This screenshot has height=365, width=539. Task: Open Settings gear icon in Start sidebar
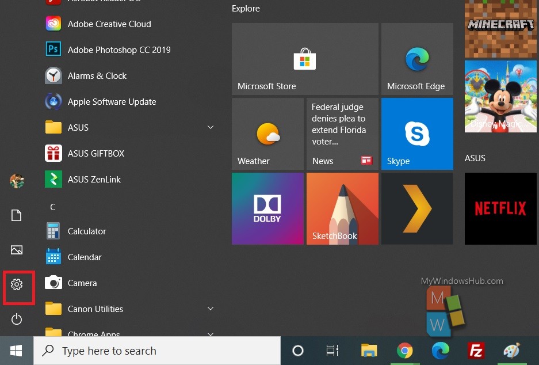[17, 284]
